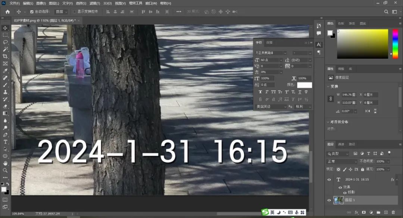The height and width of the screenshot is (218, 403).
Task: Switch to the 段落 tab
Action: tap(269, 43)
